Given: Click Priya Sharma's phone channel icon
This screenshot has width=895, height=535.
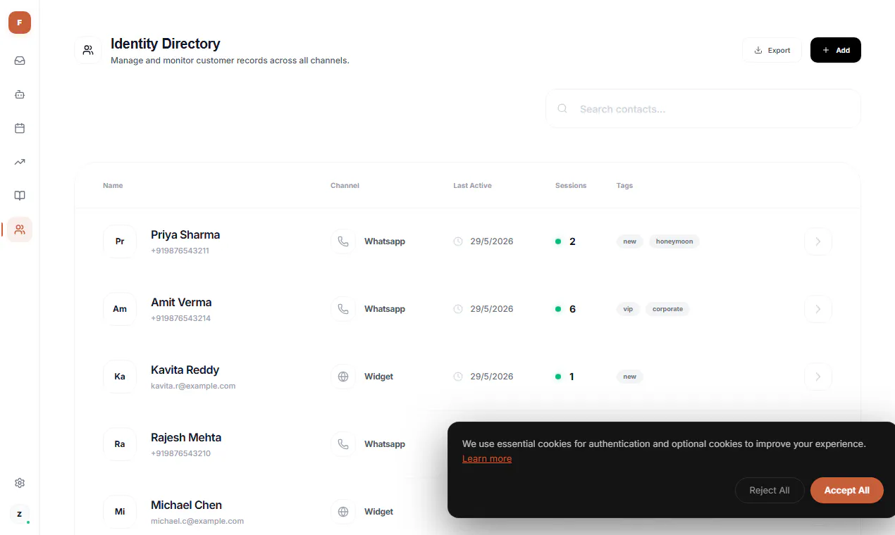Looking at the screenshot, I should [343, 241].
